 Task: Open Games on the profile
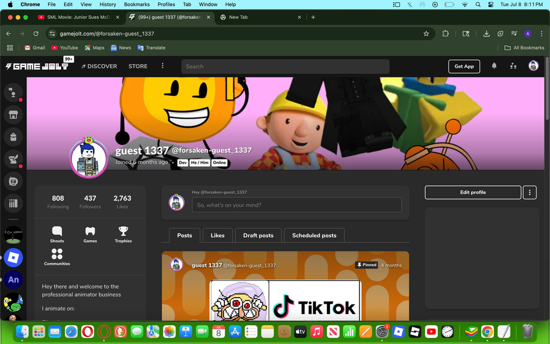(90, 235)
